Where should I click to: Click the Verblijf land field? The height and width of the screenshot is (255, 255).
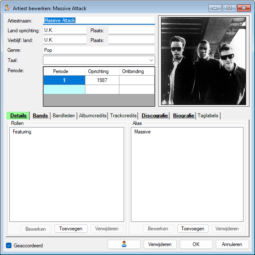(x=65, y=40)
